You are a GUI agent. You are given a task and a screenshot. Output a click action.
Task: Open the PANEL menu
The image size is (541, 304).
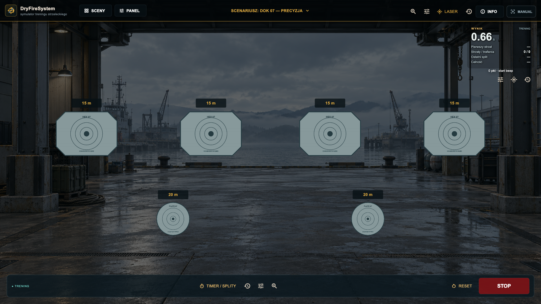[x=130, y=11]
